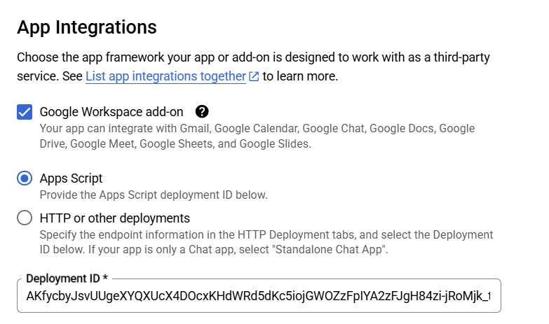Click the Deployment ID * field label

[67, 279]
